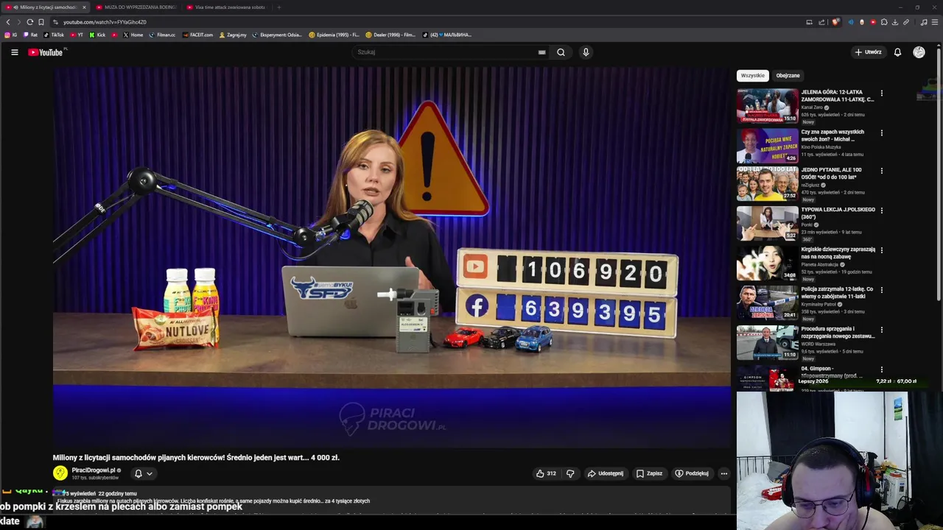Screen dimensions: 943x530
Task: Save the video with Zapisz button
Action: 649,473
